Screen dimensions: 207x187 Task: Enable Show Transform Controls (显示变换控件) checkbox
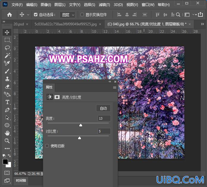point(82,15)
